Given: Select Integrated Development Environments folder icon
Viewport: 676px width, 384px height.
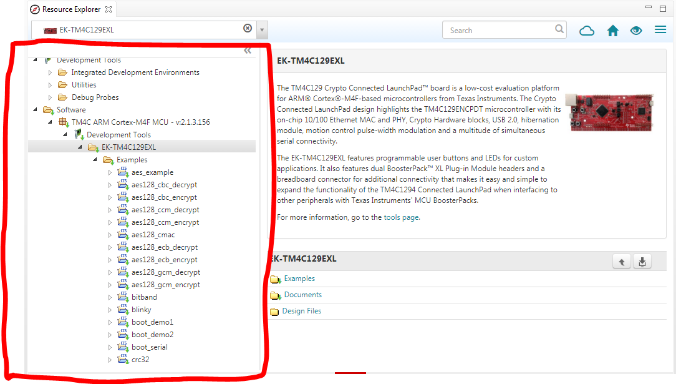Looking at the screenshot, I should (x=63, y=72).
